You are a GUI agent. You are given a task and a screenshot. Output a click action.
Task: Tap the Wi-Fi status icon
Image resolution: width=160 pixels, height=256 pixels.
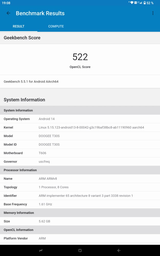132,3
